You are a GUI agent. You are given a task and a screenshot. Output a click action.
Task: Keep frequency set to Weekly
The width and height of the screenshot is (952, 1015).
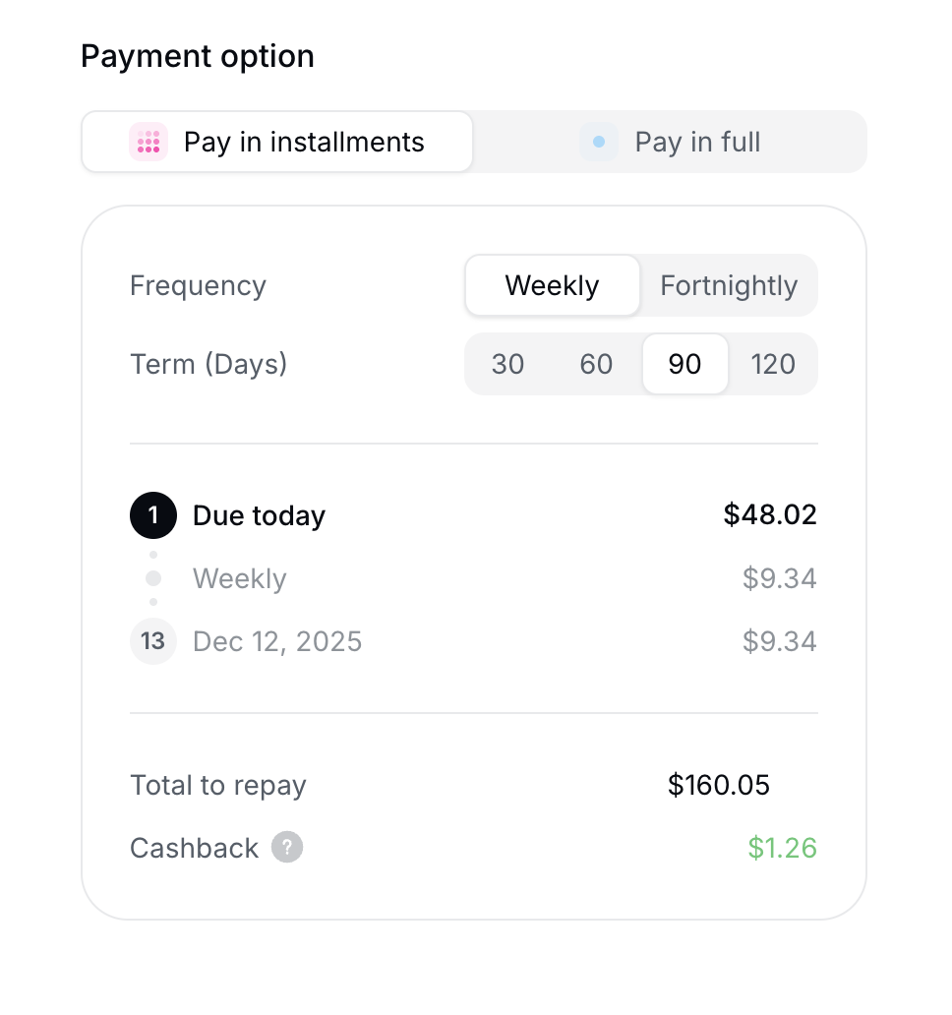coord(552,285)
